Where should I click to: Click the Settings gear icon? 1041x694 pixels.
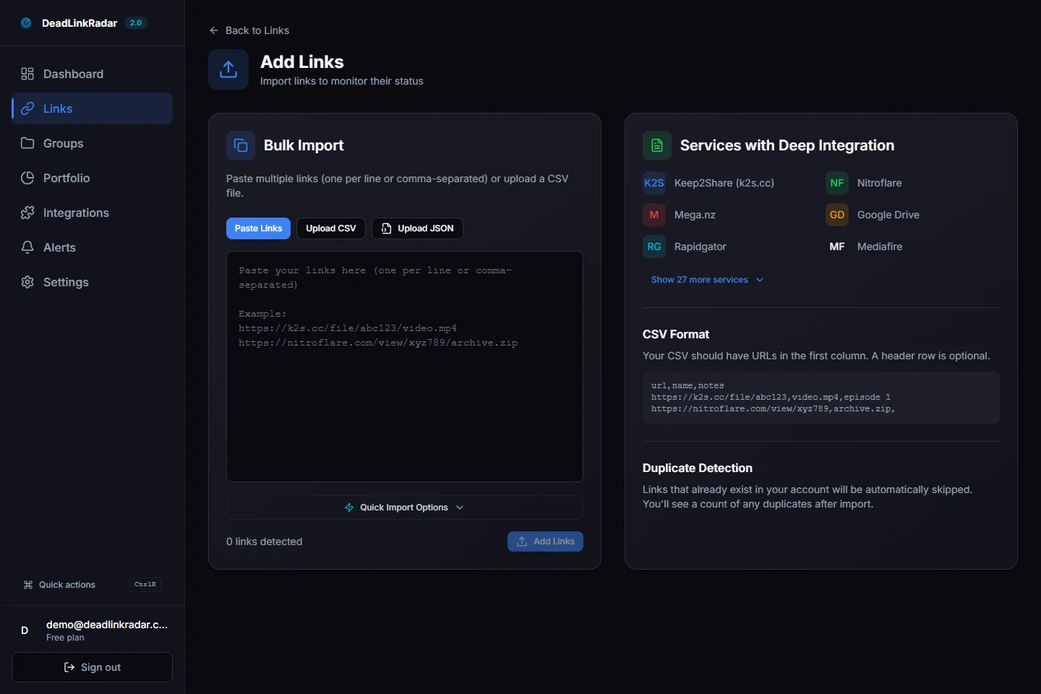click(27, 282)
